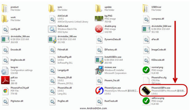Select the InstallUSBDrv.exe icon
The width and height of the screenshot is (191, 112).
[x=99, y=60]
